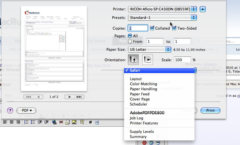Toggle the Two-Sided checkbox

(x=174, y=28)
